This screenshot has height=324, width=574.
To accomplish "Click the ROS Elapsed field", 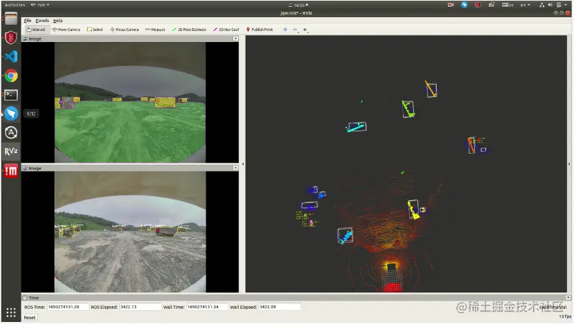I will click(140, 307).
